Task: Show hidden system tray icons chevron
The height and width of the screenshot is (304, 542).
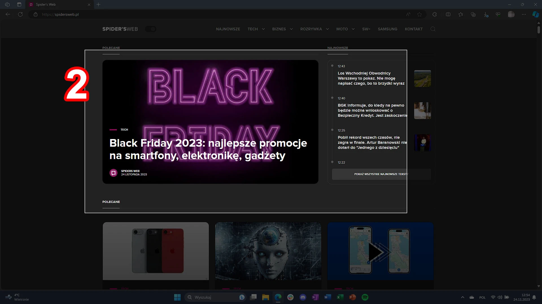Action: (463, 297)
